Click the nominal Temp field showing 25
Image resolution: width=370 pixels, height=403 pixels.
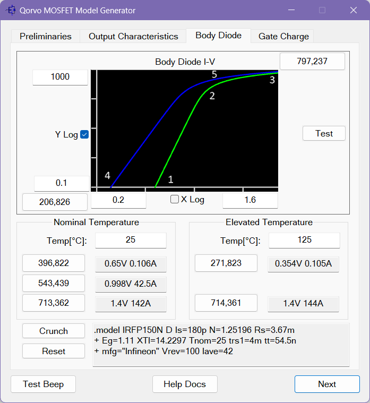[131, 240]
